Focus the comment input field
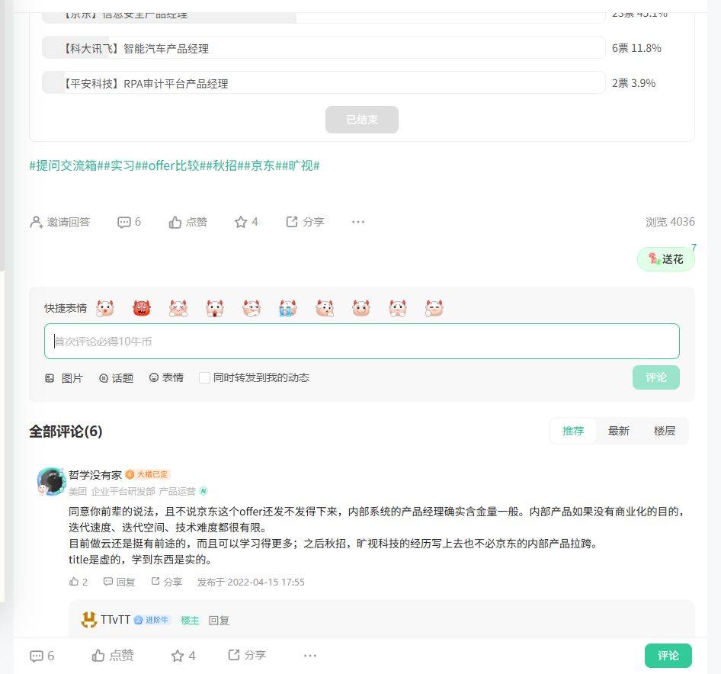Image resolution: width=721 pixels, height=674 pixels. tap(362, 342)
